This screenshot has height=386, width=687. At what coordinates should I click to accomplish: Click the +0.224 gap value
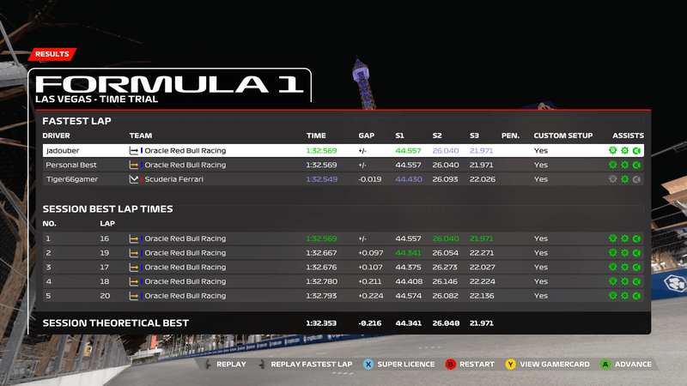pos(371,296)
